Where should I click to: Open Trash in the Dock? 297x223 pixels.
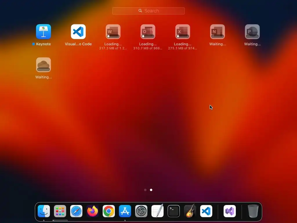point(253,211)
